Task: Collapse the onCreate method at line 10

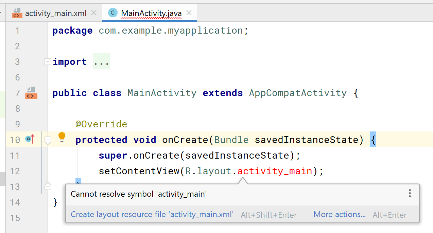Action: [48, 140]
